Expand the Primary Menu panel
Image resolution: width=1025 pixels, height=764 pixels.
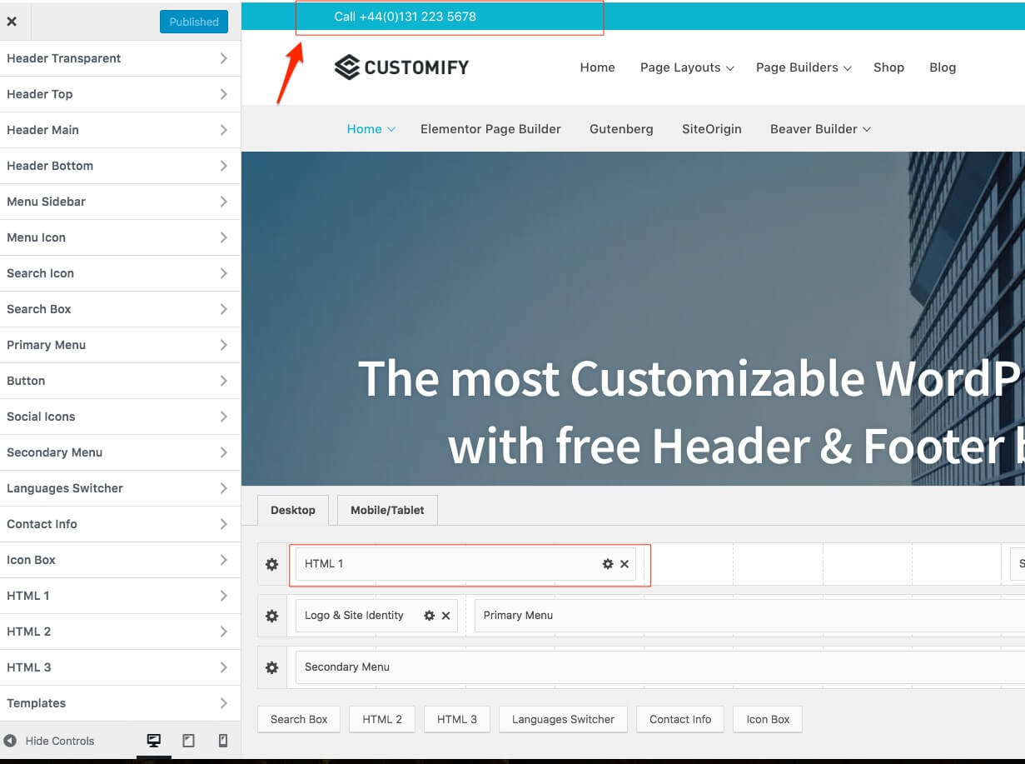pyautogui.click(x=121, y=344)
